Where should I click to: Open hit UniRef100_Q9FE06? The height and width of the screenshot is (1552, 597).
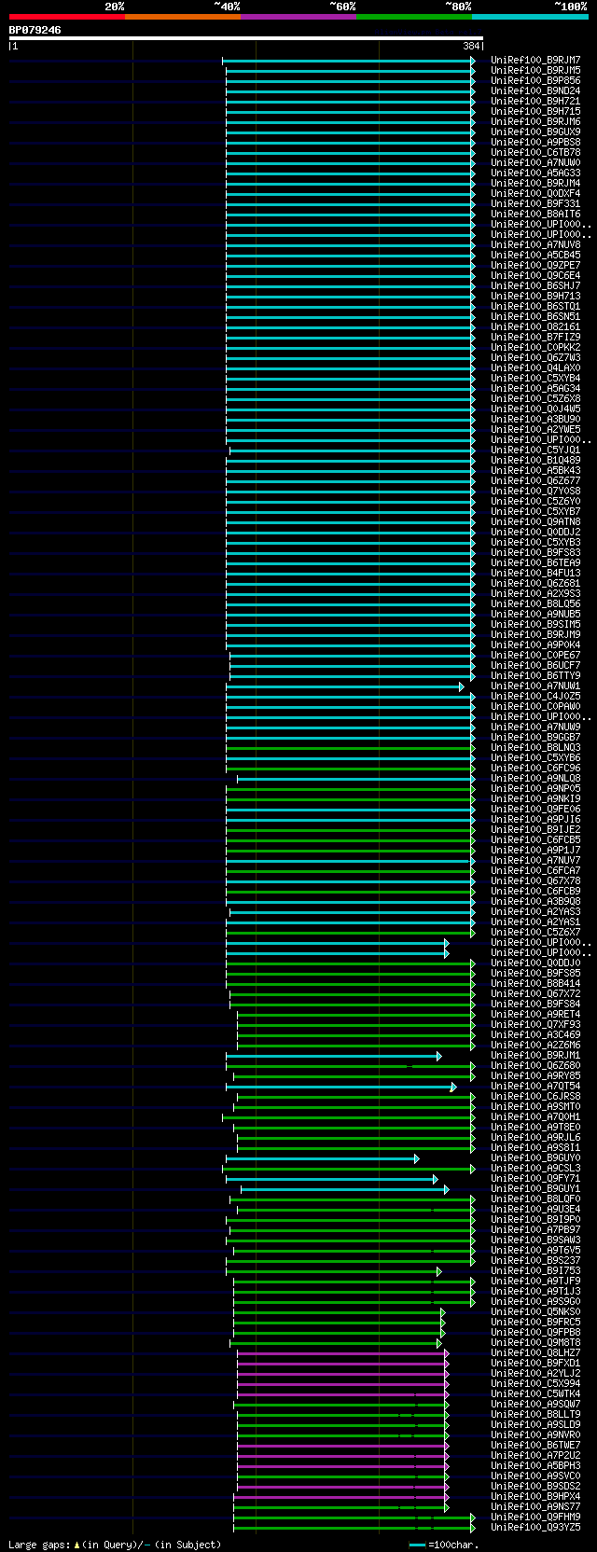[x=535, y=810]
